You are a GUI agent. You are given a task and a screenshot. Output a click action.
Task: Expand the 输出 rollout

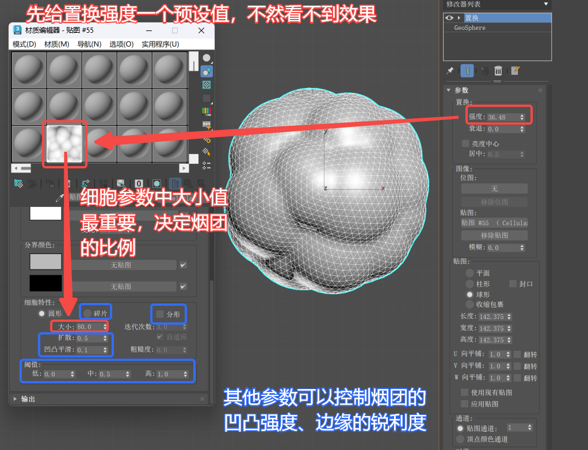14,398
